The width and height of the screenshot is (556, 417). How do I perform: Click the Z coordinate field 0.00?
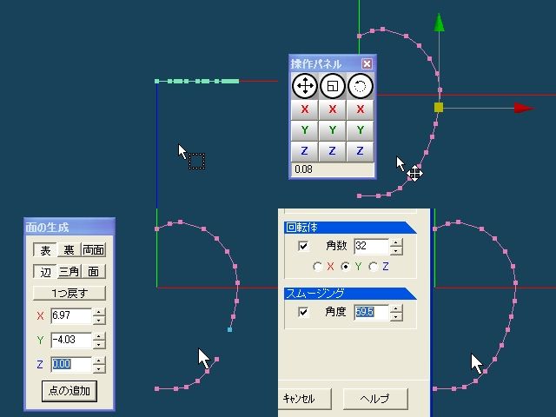(x=71, y=364)
